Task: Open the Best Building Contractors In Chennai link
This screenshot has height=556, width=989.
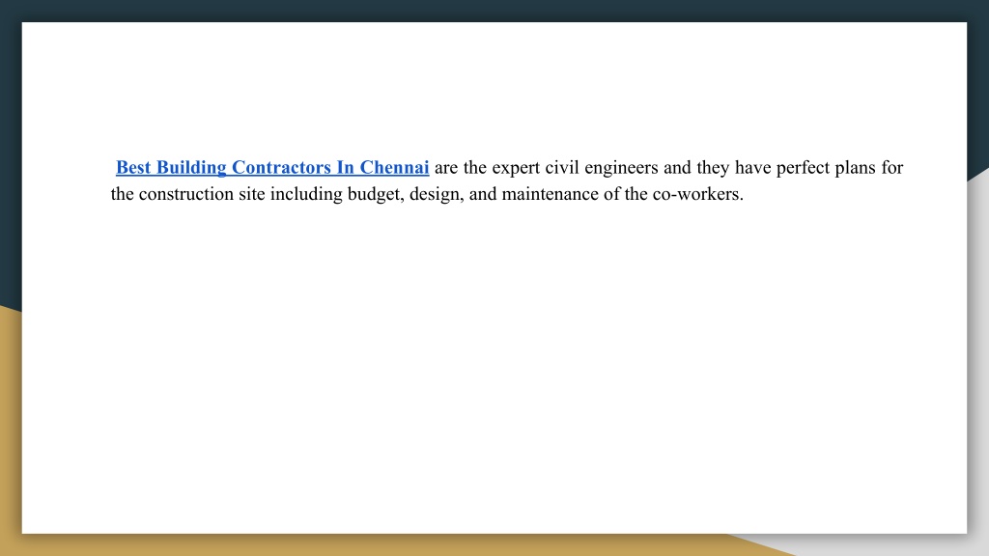Action: (x=272, y=168)
